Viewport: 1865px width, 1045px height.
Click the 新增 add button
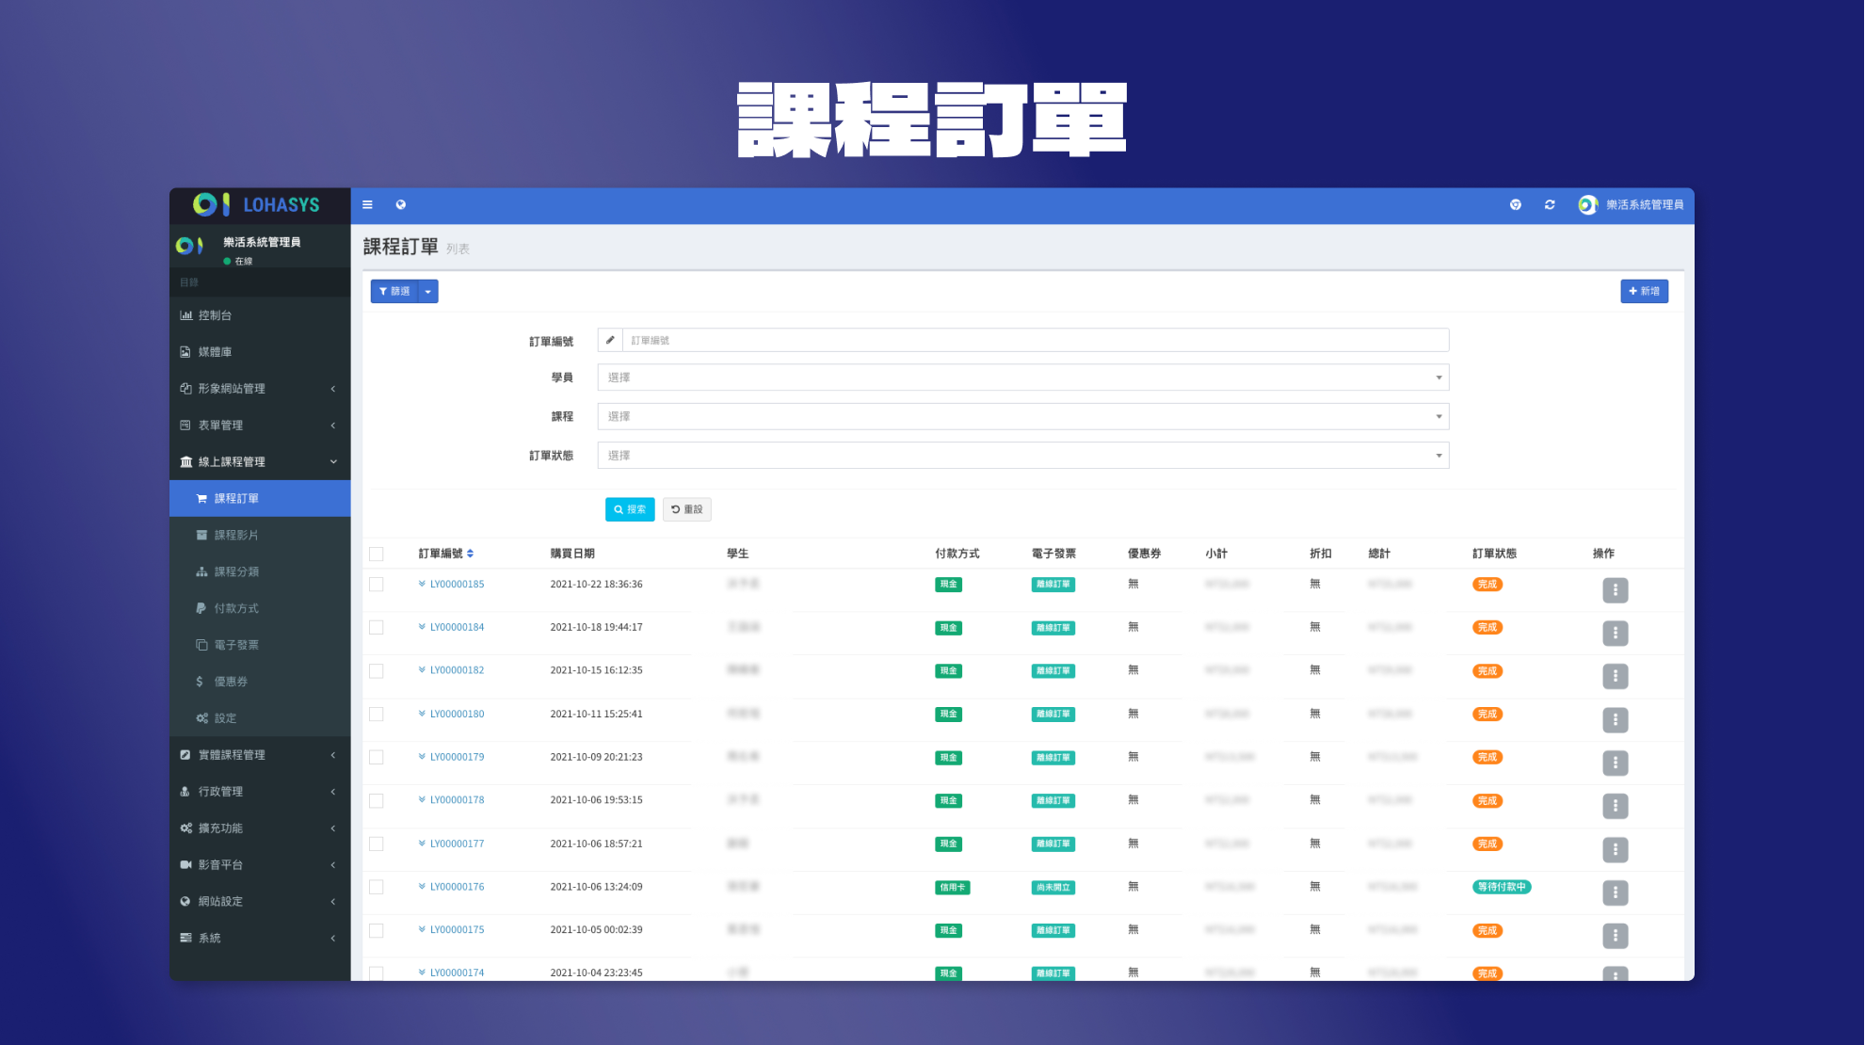click(1644, 292)
